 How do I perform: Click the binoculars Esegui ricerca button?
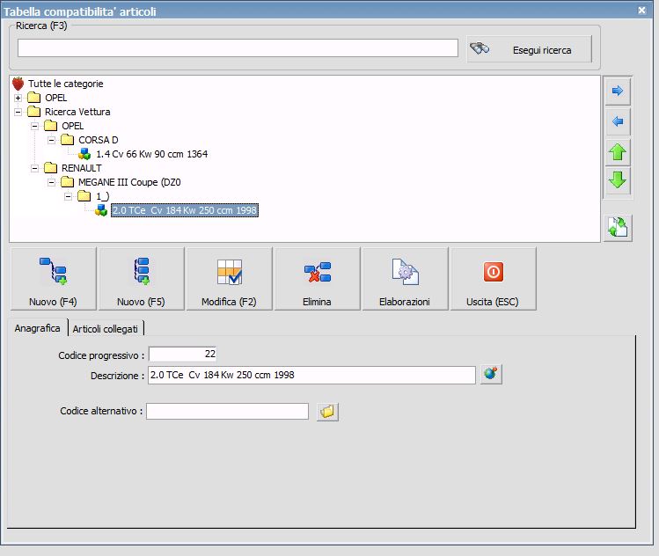tap(529, 49)
